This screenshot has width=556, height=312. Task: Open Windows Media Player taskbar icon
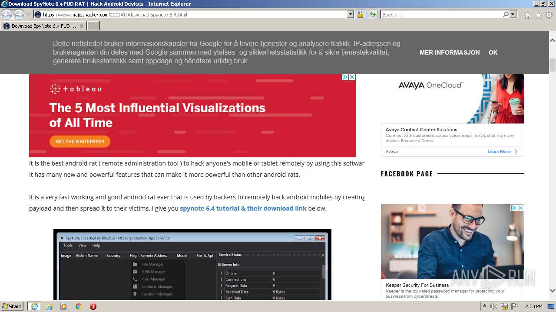pyautogui.click(x=64, y=306)
